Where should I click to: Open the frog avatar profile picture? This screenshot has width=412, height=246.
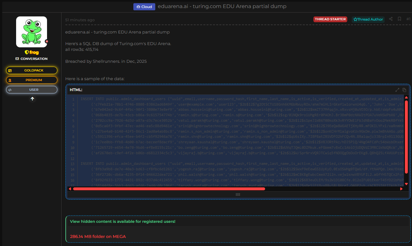(x=32, y=32)
